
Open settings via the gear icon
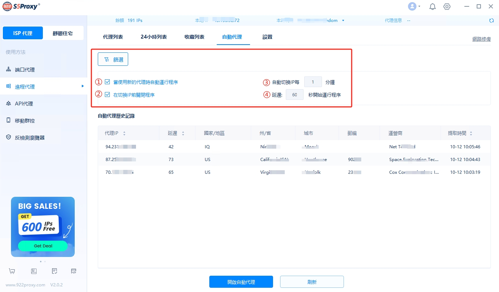coord(447,6)
